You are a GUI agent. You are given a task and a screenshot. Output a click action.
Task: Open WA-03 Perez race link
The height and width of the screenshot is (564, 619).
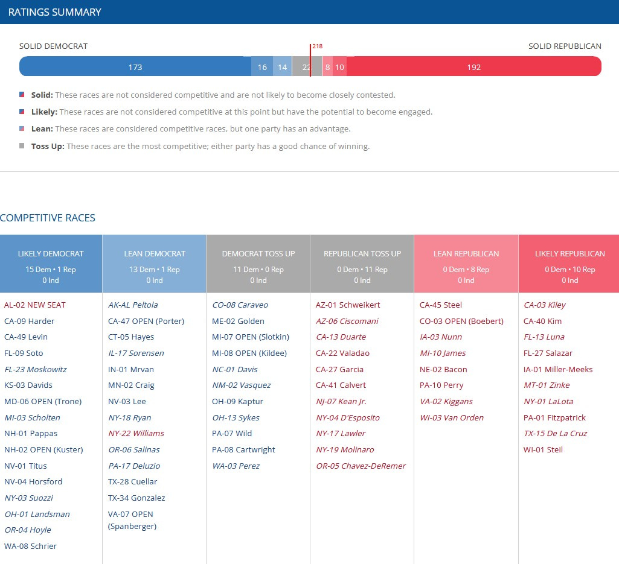pos(236,466)
